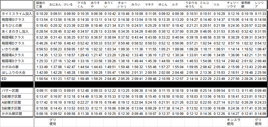Select ED time 1:50:54 for 越後の亡霊
The width and height of the screenshot is (268, 127).
pyautogui.click(x=42, y=79)
